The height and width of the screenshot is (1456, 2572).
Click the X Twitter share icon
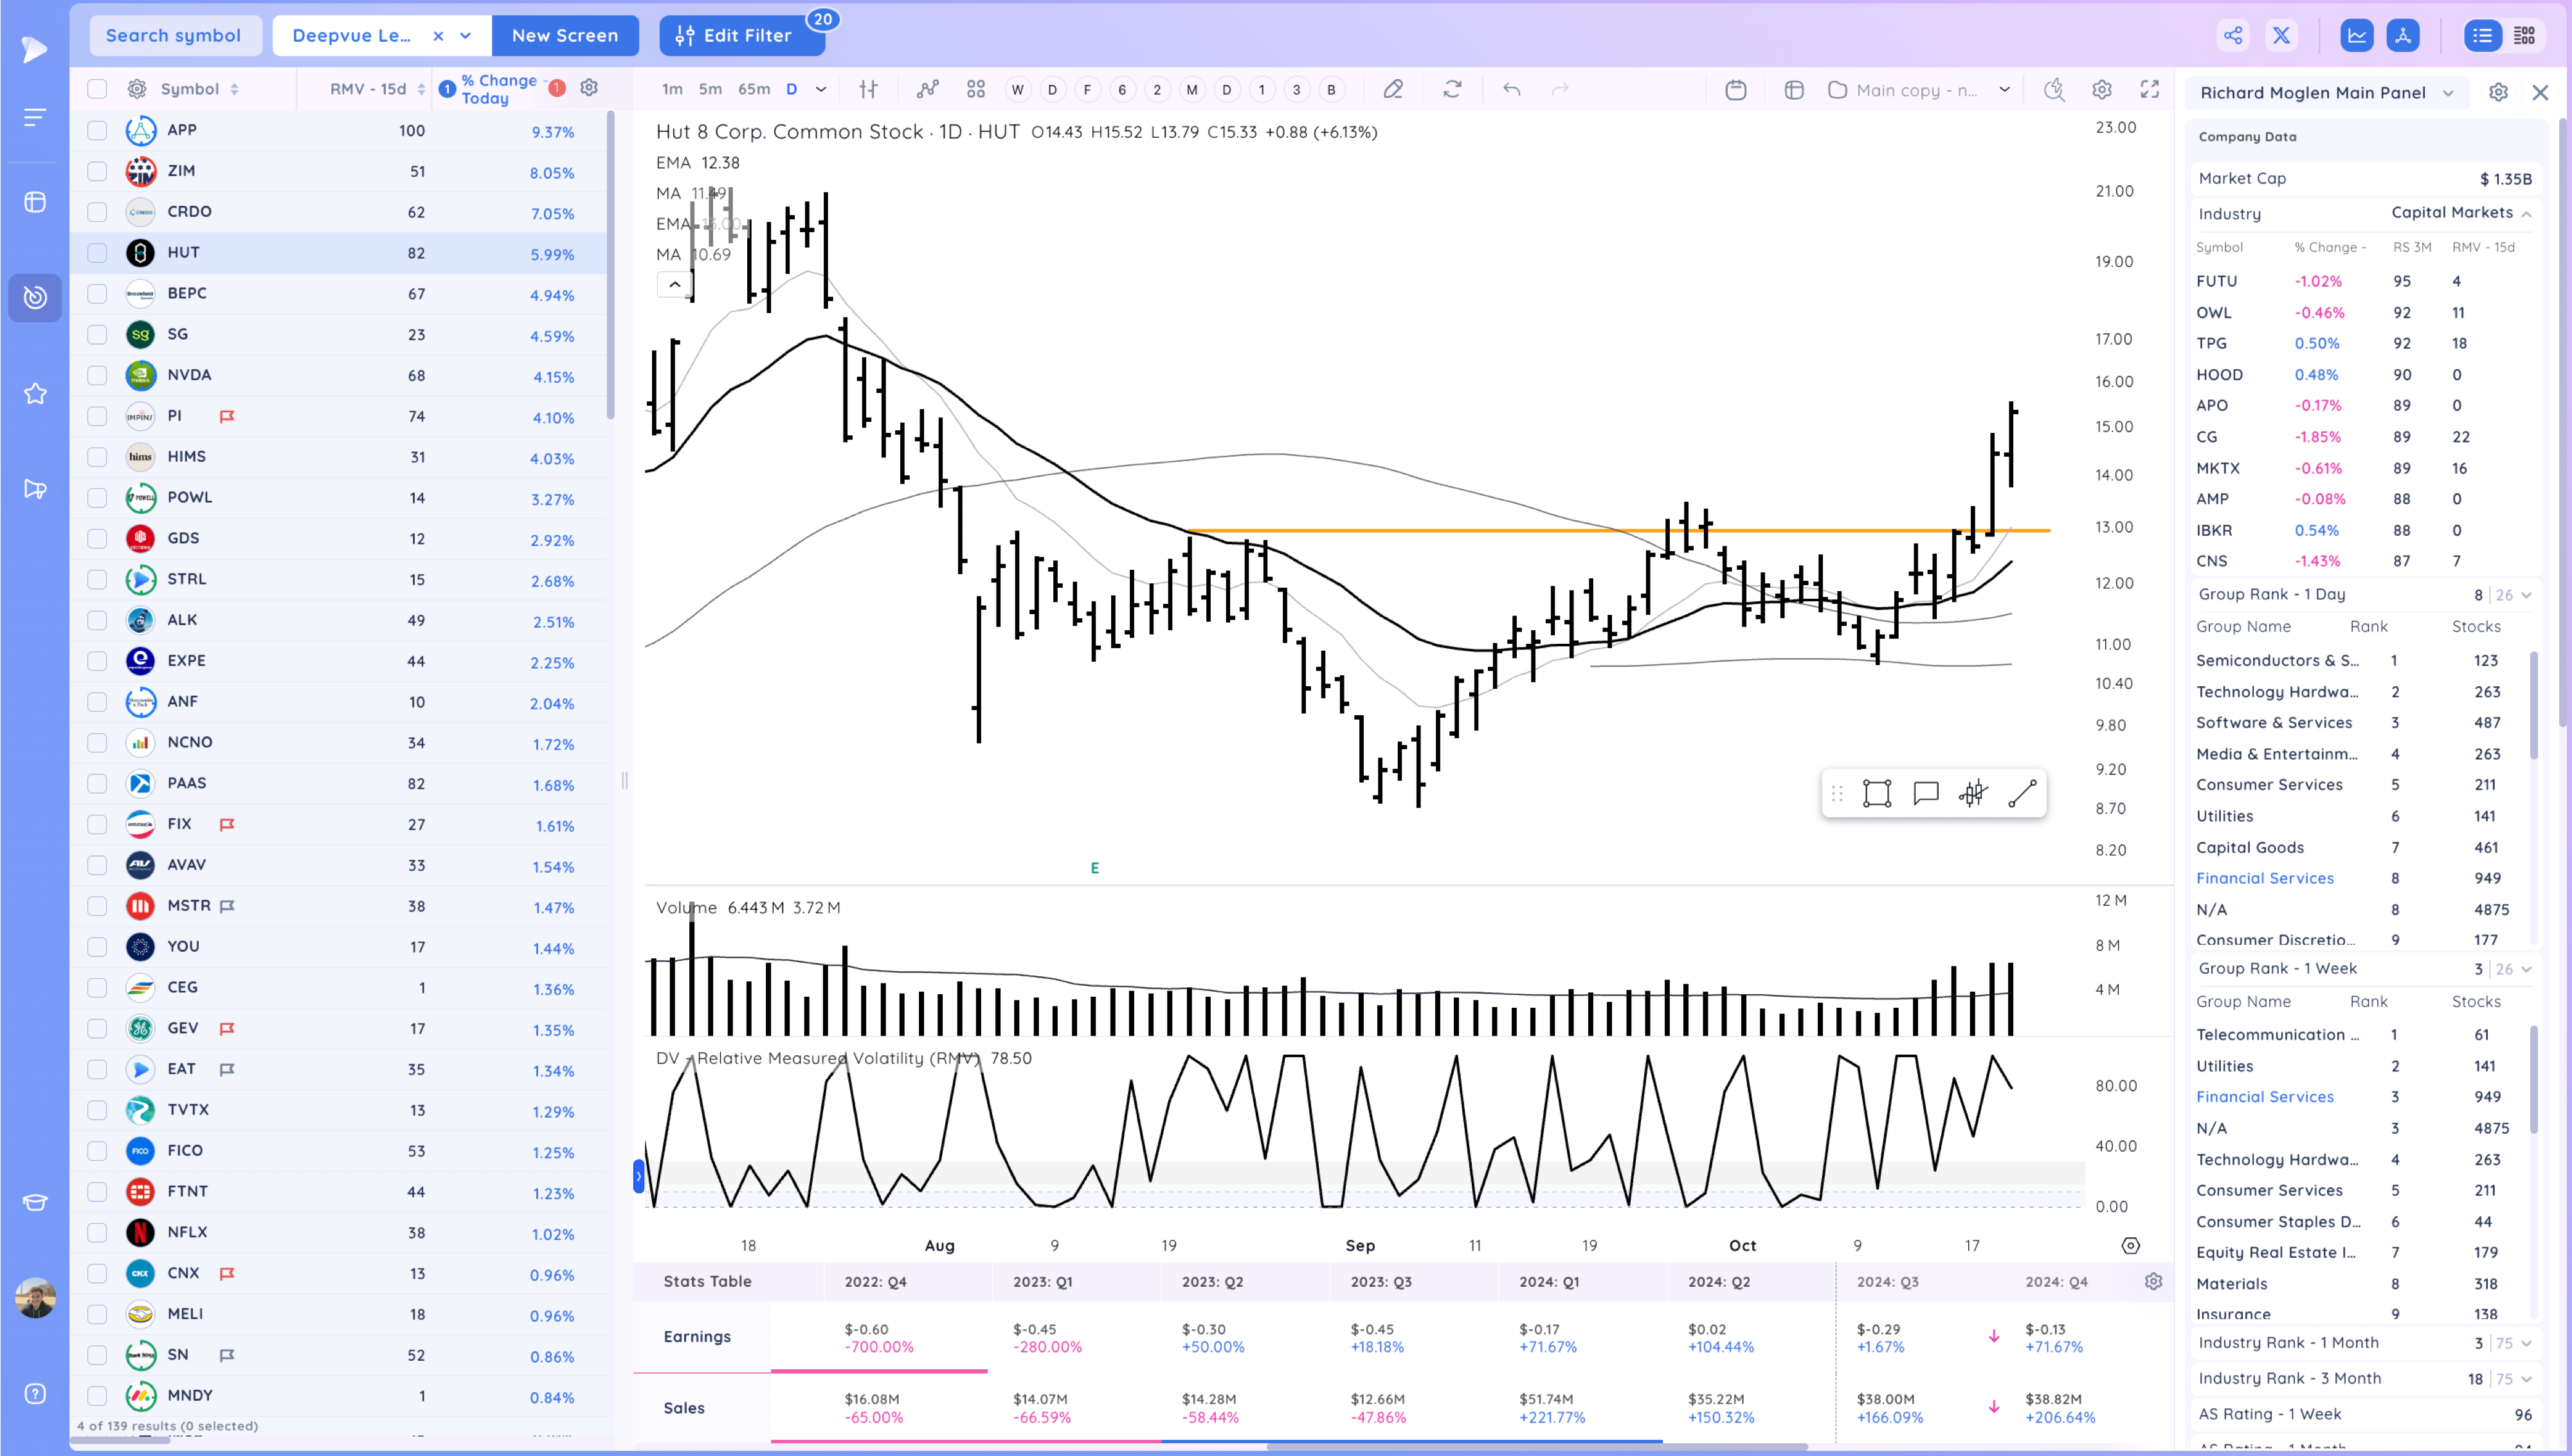tap(2281, 36)
